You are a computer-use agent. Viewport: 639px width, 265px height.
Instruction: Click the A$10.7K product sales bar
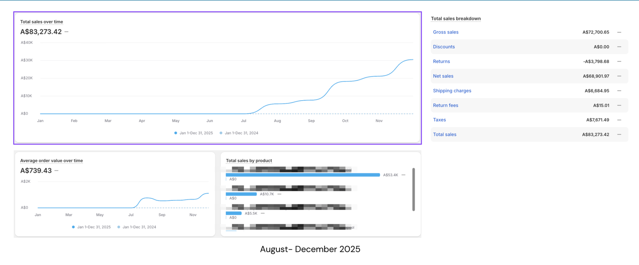(241, 194)
